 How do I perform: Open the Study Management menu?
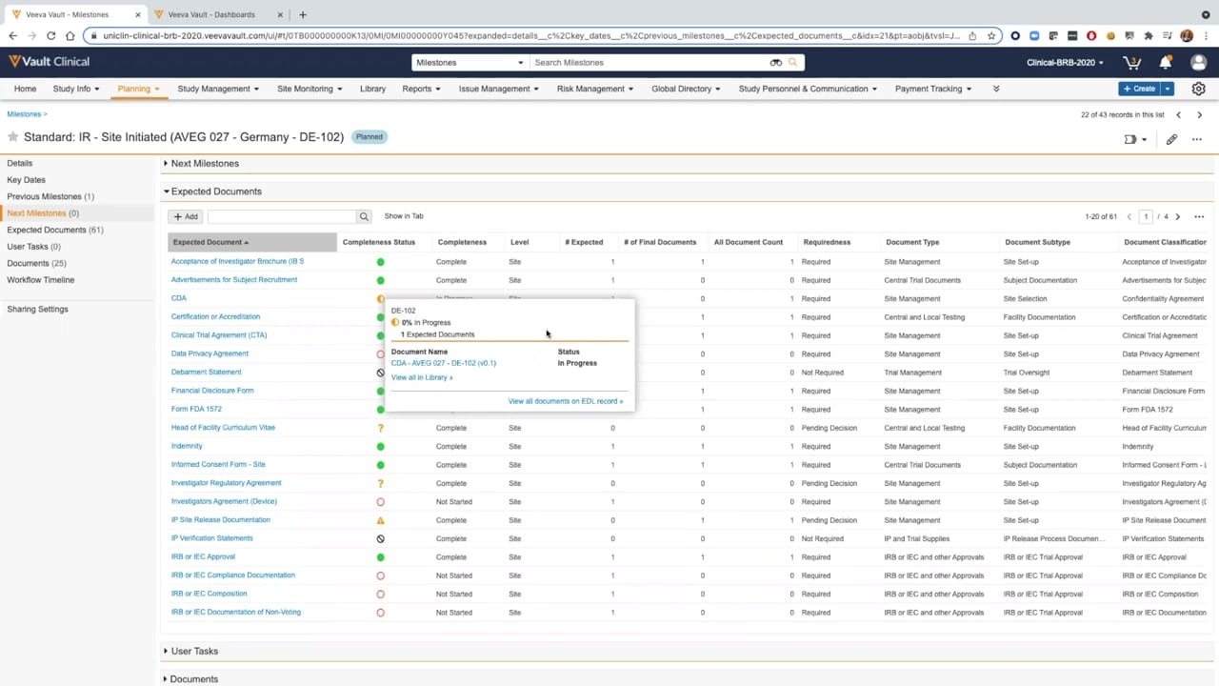tap(218, 89)
